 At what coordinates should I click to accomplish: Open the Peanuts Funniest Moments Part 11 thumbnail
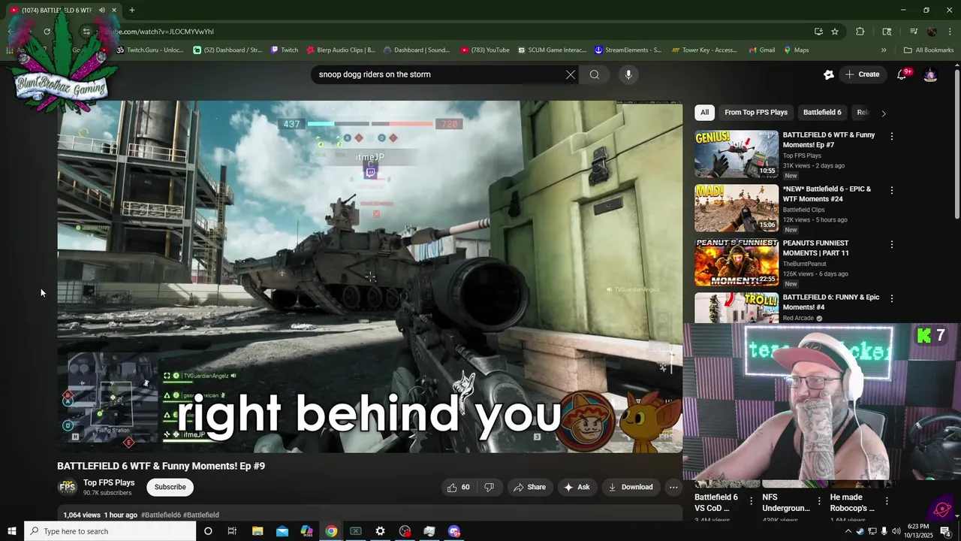pyautogui.click(x=737, y=262)
